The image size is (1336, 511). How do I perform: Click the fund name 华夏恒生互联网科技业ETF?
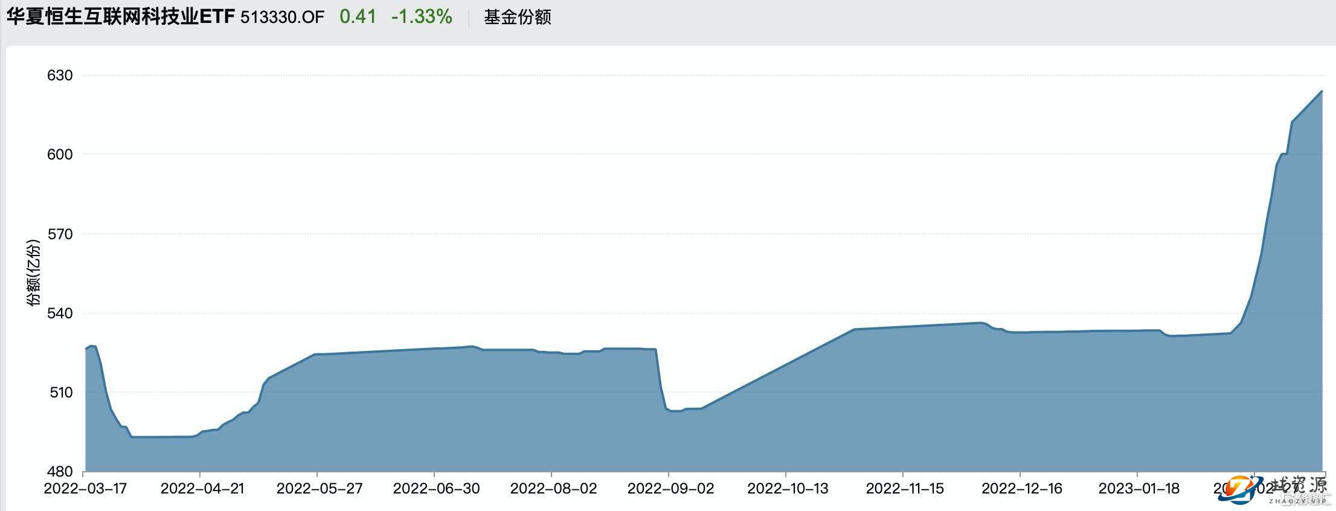(120, 16)
